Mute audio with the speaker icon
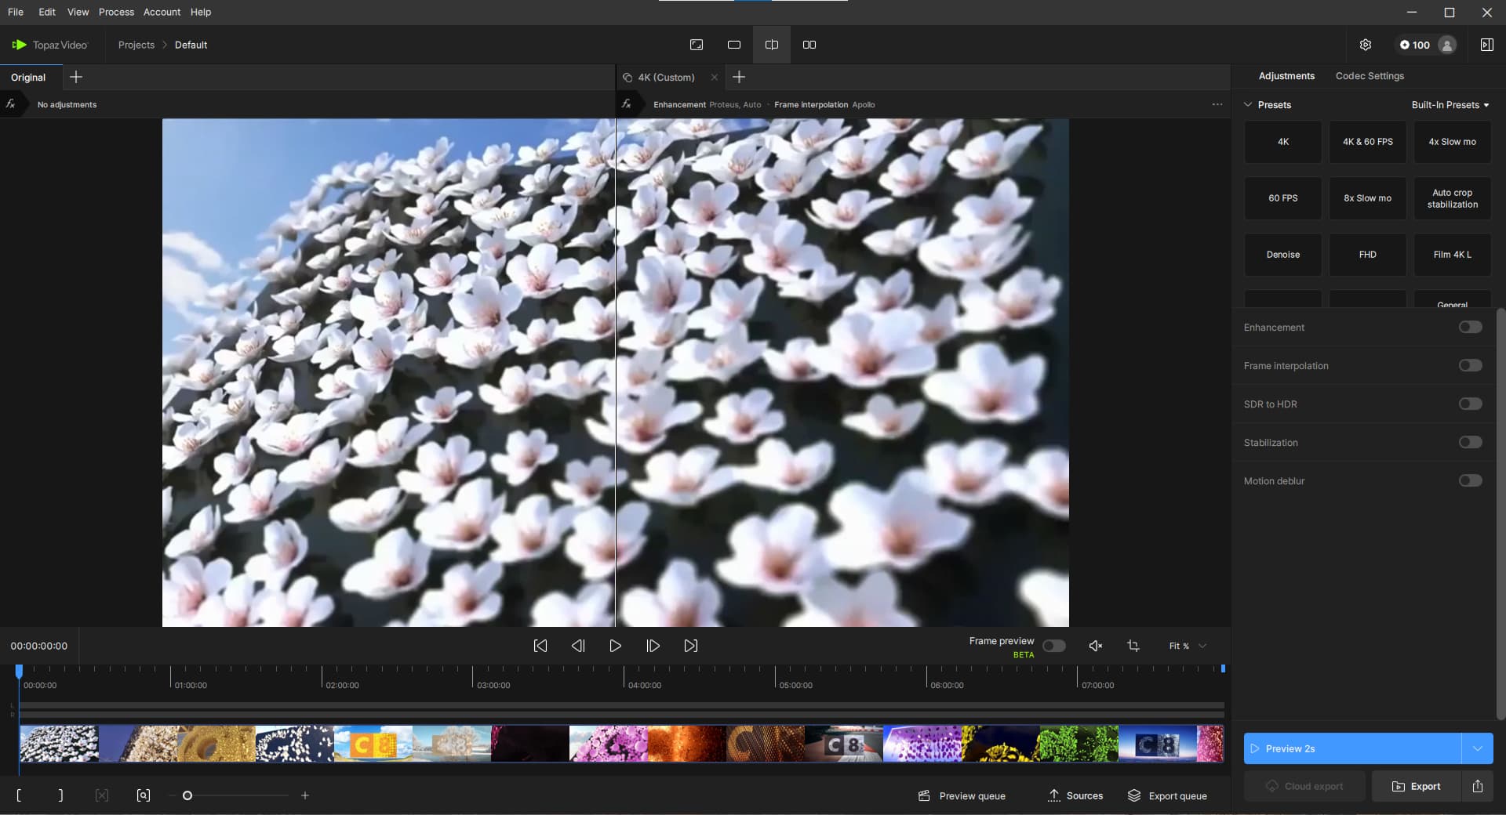This screenshot has width=1506, height=815. [x=1096, y=646]
